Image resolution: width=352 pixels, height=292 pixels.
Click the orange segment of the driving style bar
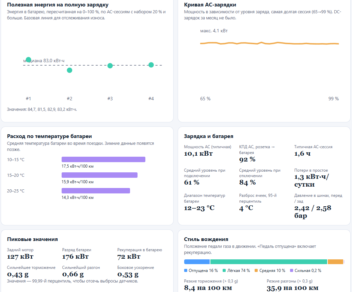(x=335, y=262)
